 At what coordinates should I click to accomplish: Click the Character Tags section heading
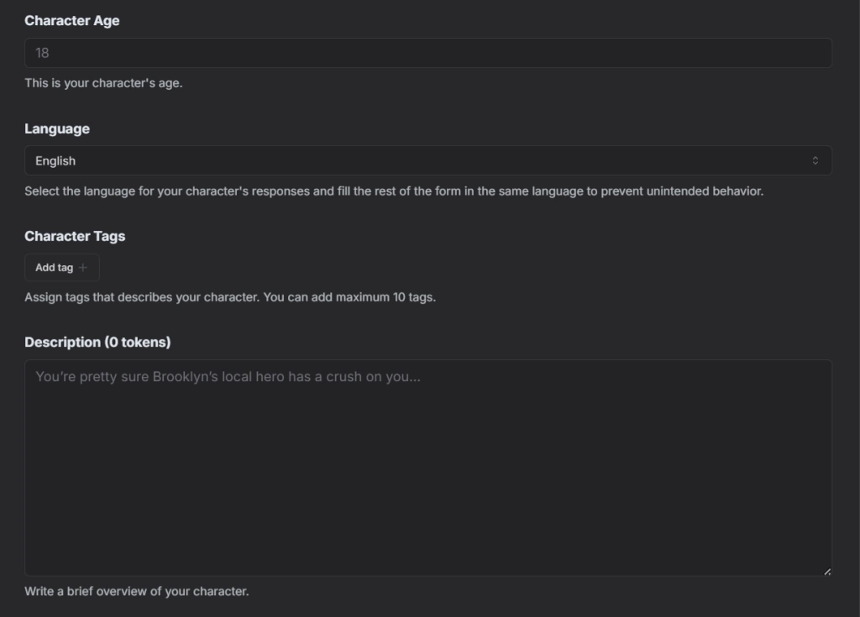click(74, 236)
